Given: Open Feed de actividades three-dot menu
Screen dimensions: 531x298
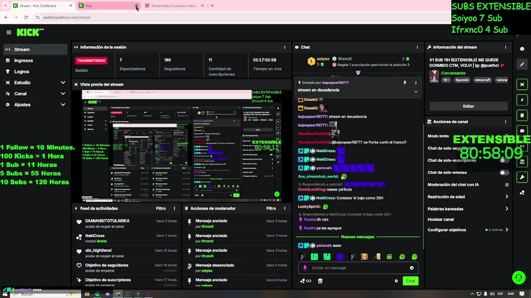Looking at the screenshot, I should click(x=174, y=209).
